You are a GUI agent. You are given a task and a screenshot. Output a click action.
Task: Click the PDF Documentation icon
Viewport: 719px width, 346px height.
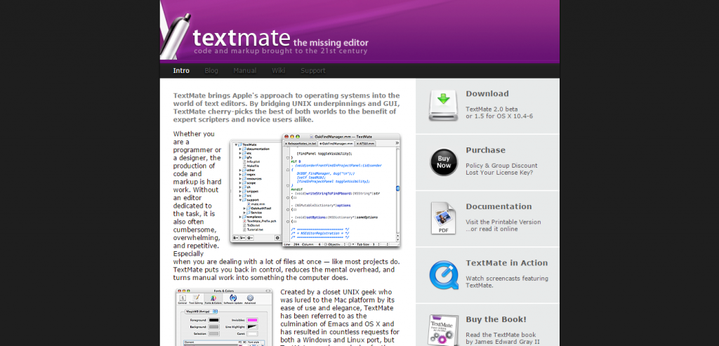444,218
